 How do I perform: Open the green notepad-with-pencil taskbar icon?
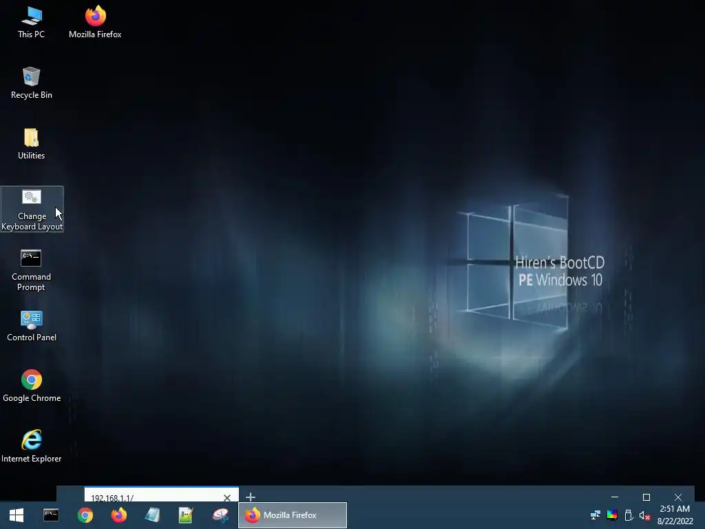186,515
